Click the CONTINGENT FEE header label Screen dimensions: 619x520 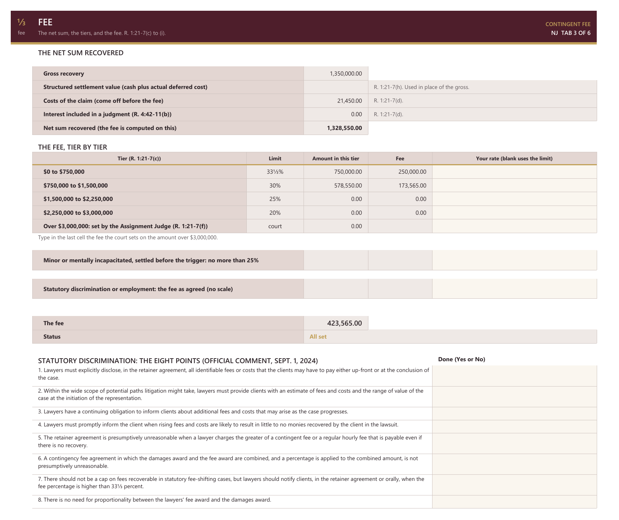click(568, 24)
